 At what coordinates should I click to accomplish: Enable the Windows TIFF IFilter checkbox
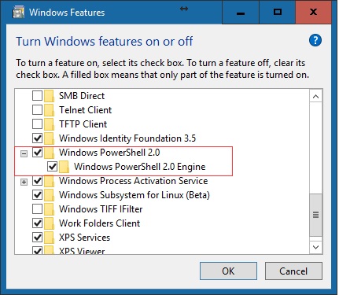tap(37, 209)
